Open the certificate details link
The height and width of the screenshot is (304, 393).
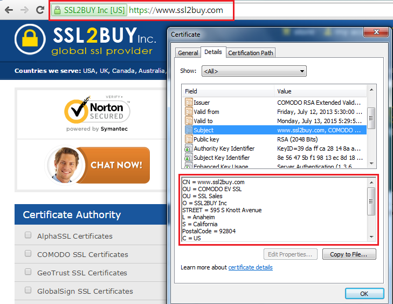[250, 267]
